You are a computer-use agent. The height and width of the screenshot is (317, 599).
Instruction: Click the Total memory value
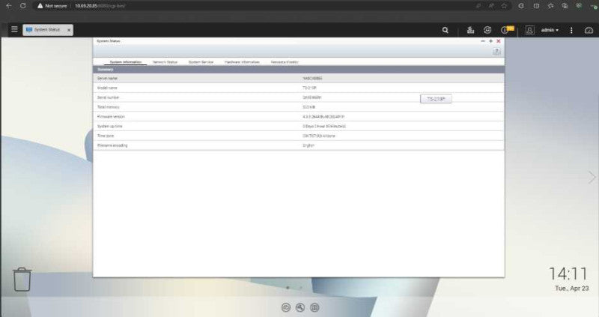click(308, 107)
